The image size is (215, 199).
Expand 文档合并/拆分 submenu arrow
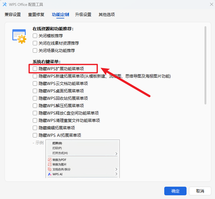click(x=116, y=169)
